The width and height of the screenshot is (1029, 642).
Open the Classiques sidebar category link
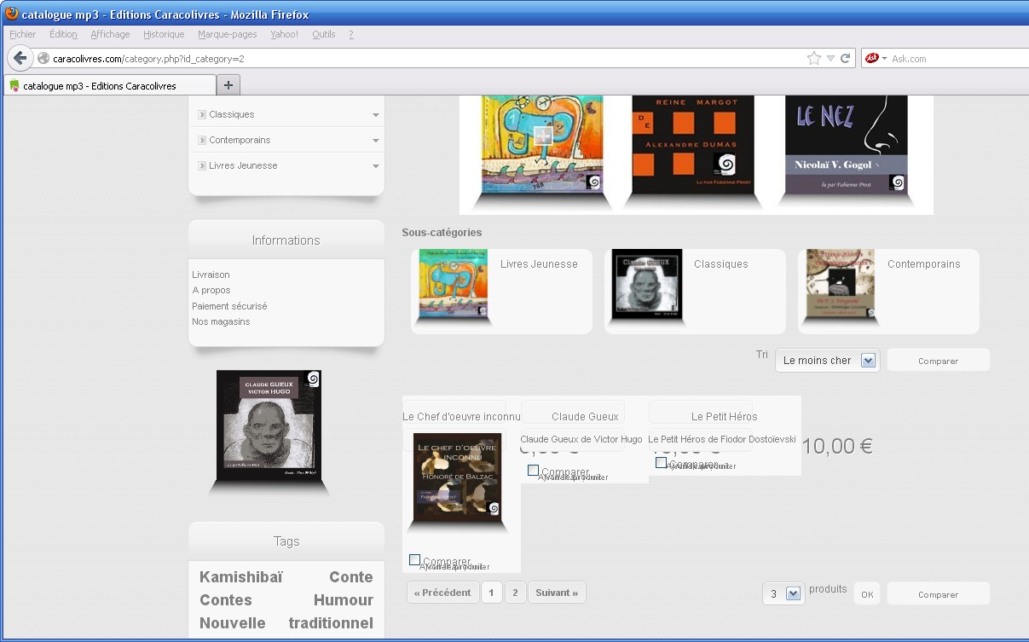pyautogui.click(x=232, y=114)
